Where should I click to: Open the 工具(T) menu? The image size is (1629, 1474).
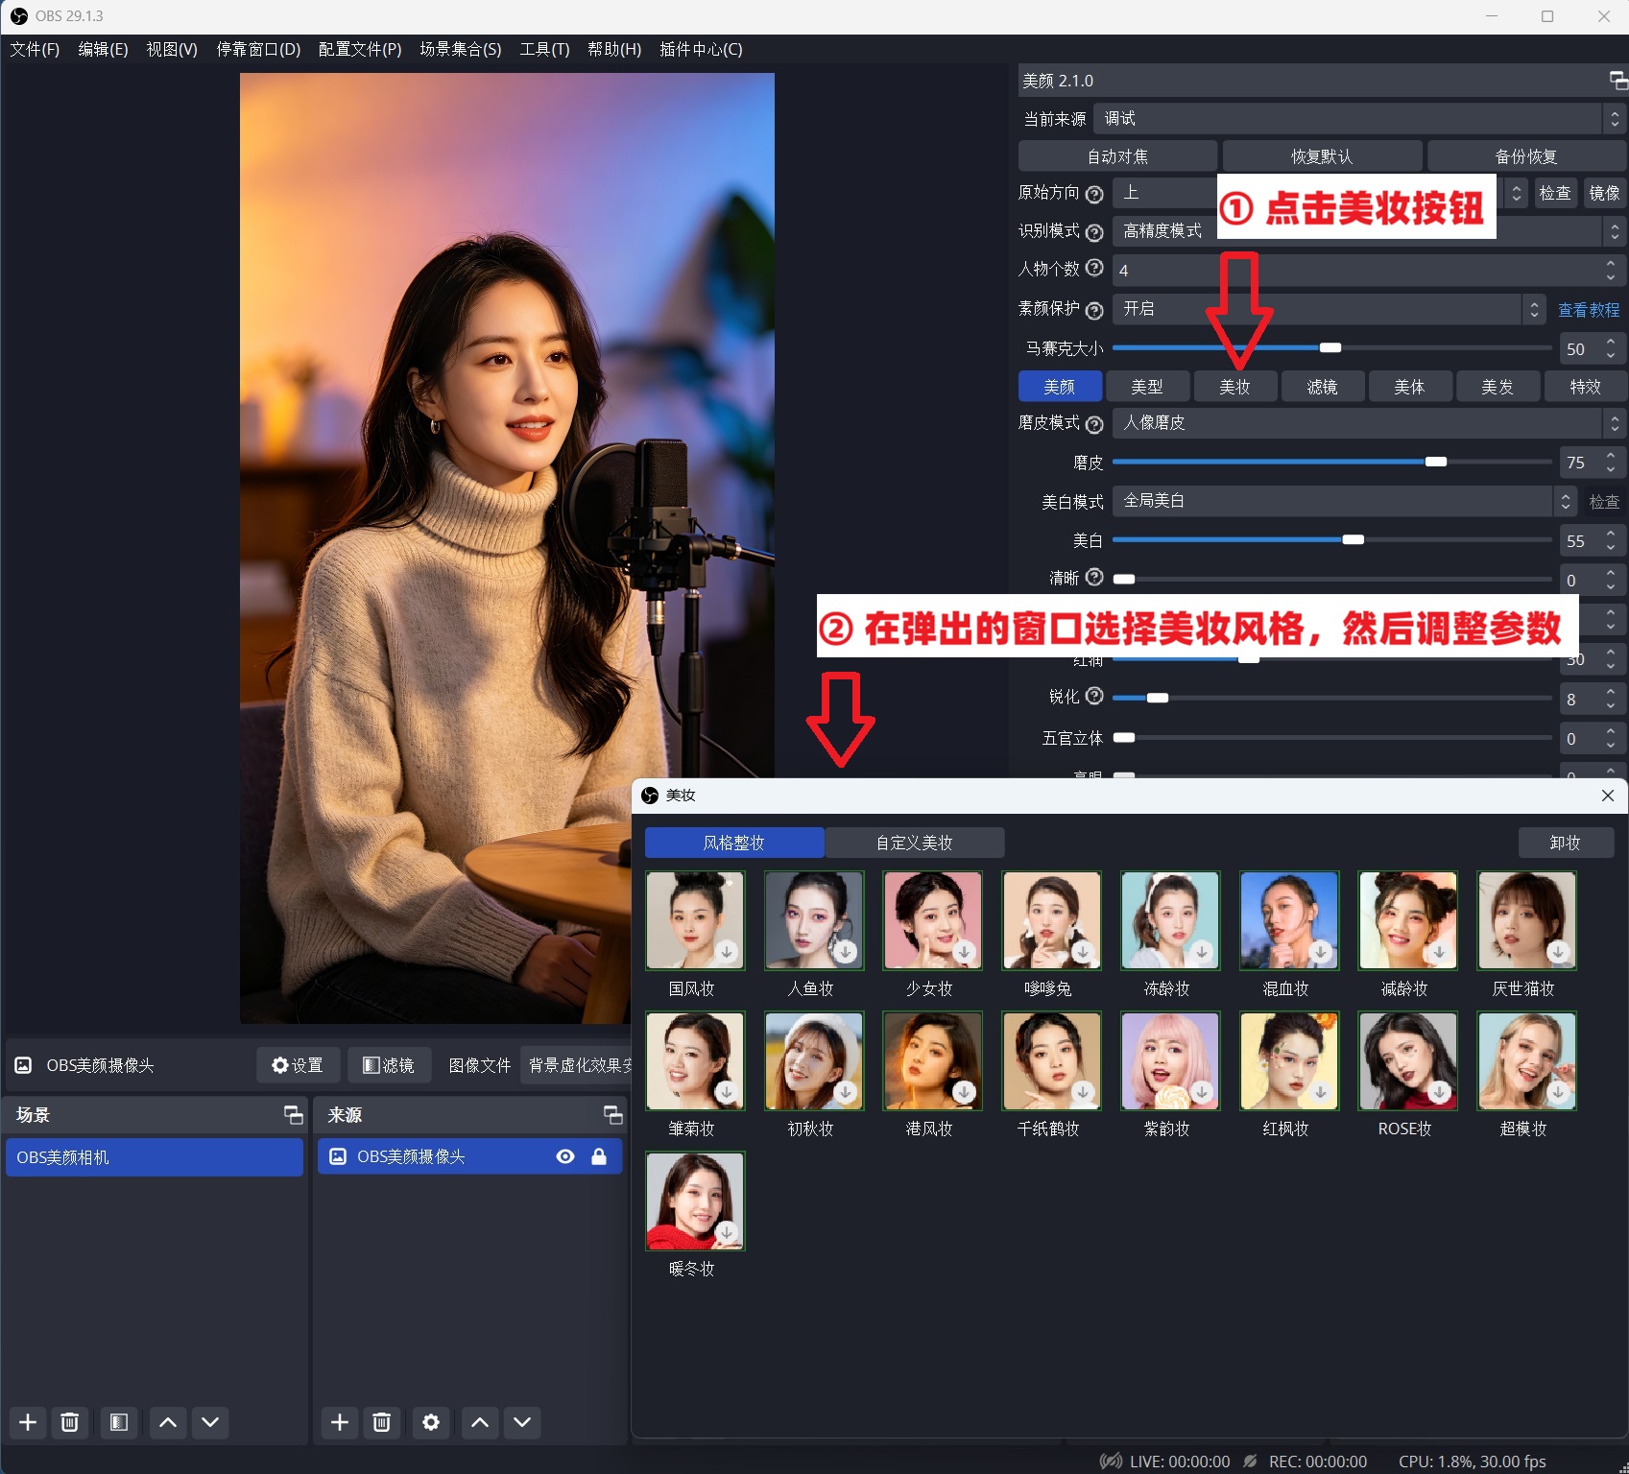click(x=543, y=49)
